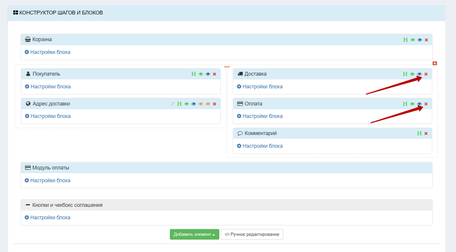Click the green H icon in Адрес доставки
The width and height of the screenshot is (456, 252).
point(179,104)
